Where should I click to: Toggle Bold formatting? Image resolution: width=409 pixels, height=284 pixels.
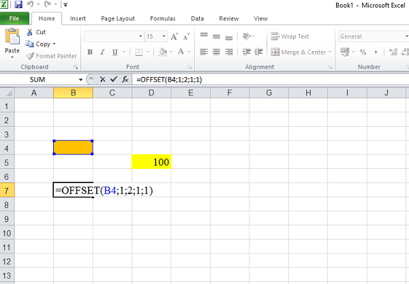[x=90, y=52]
